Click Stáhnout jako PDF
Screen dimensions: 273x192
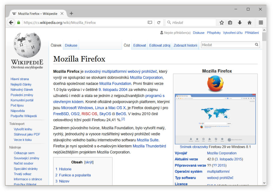pyautogui.click(x=27, y=134)
